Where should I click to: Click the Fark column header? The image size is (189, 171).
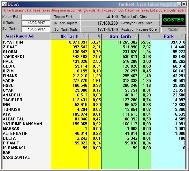(x=169, y=37)
